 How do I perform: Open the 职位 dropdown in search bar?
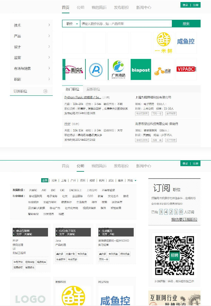pyautogui.click(x=72, y=24)
